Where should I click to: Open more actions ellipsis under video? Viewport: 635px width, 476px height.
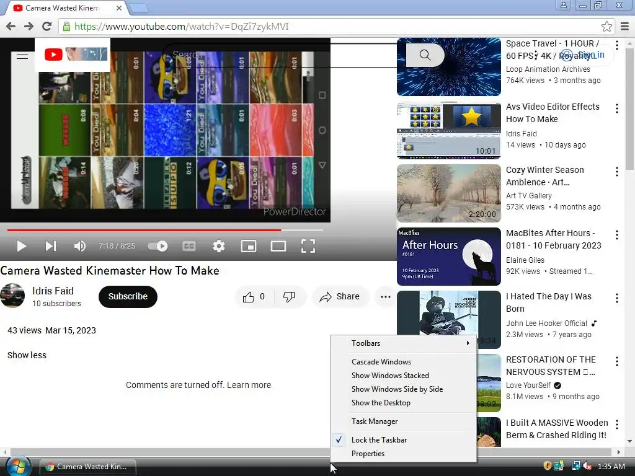pos(385,297)
